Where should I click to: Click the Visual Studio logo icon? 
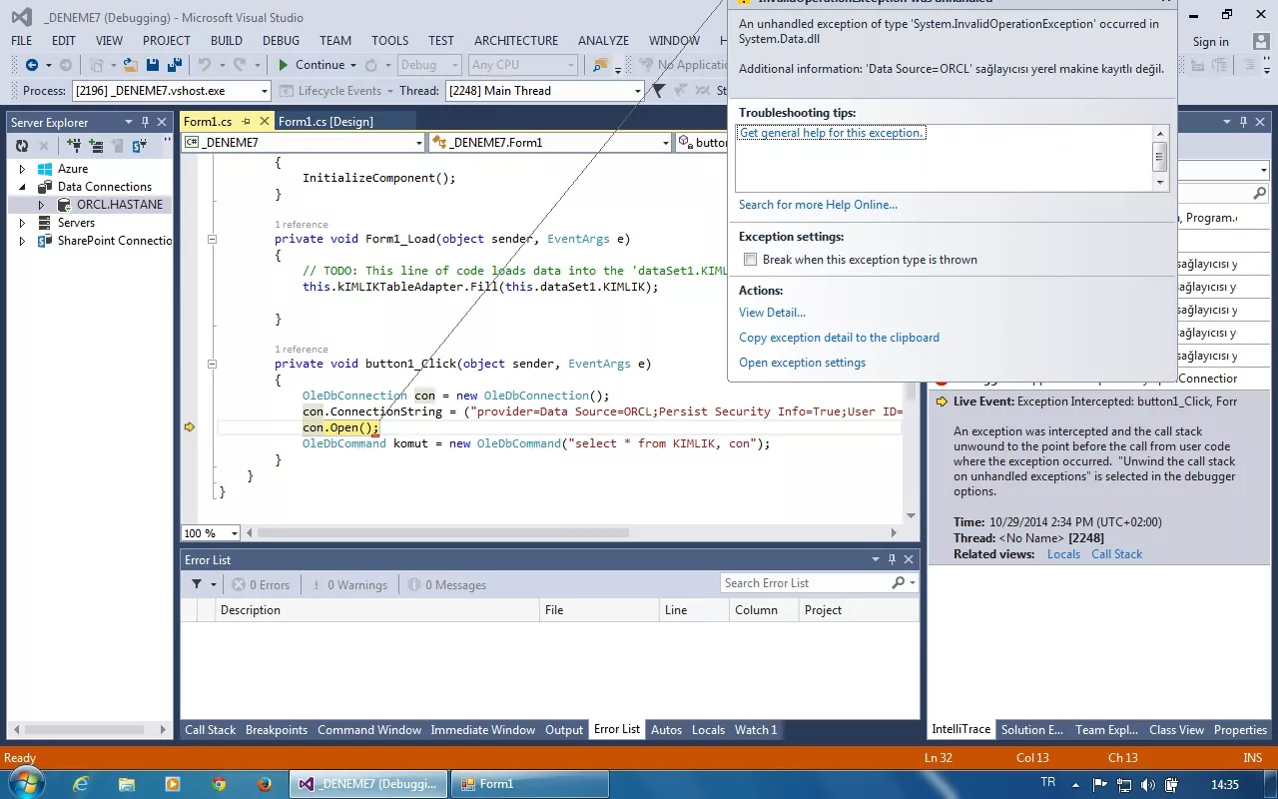coord(21,17)
